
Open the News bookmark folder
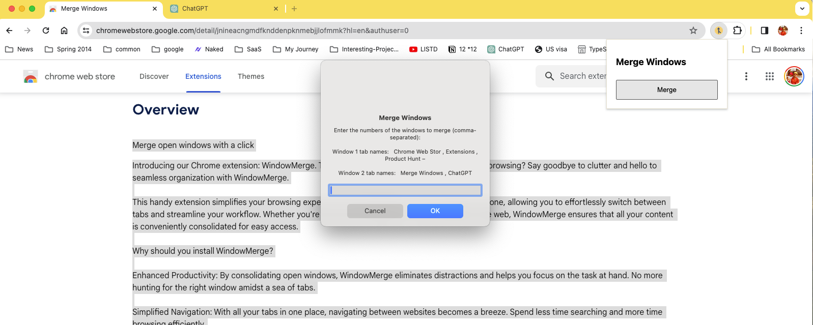tap(19, 49)
